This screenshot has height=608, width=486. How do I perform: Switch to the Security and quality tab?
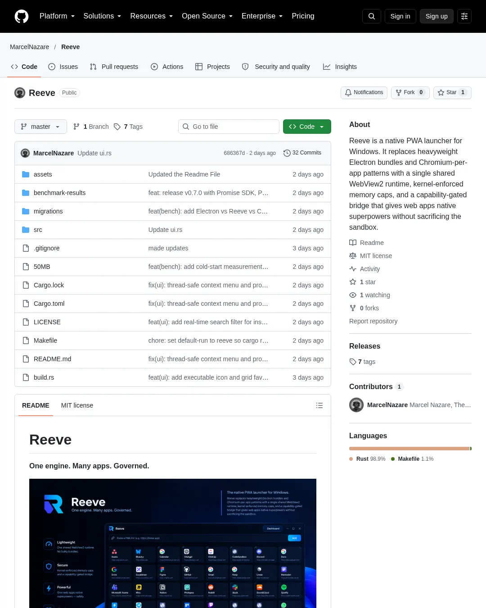pyautogui.click(x=276, y=67)
